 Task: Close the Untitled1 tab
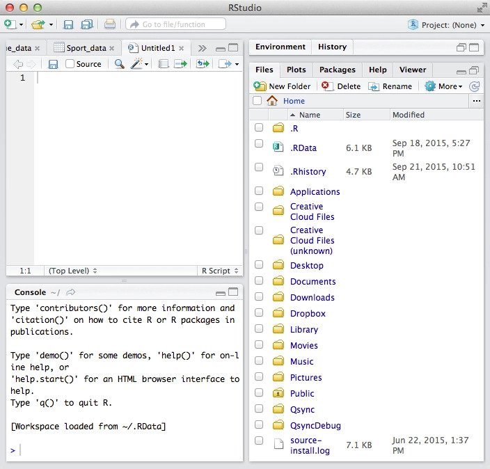[181, 49]
